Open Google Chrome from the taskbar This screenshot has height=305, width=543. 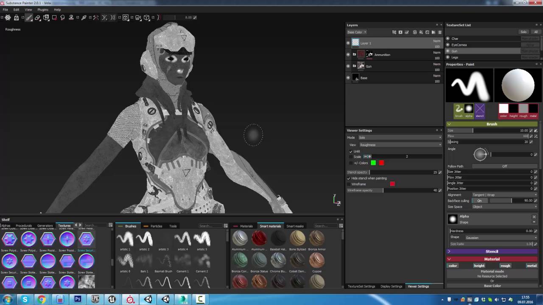click(42, 299)
